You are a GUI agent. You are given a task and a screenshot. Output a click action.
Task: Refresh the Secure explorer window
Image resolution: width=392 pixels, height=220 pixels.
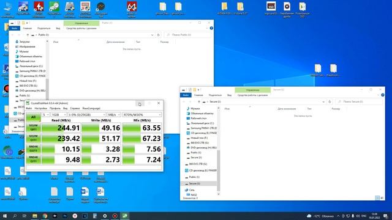[330, 102]
